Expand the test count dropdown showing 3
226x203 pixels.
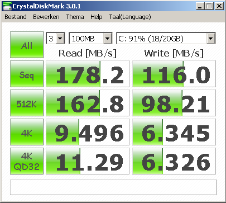pyautogui.click(x=60, y=39)
